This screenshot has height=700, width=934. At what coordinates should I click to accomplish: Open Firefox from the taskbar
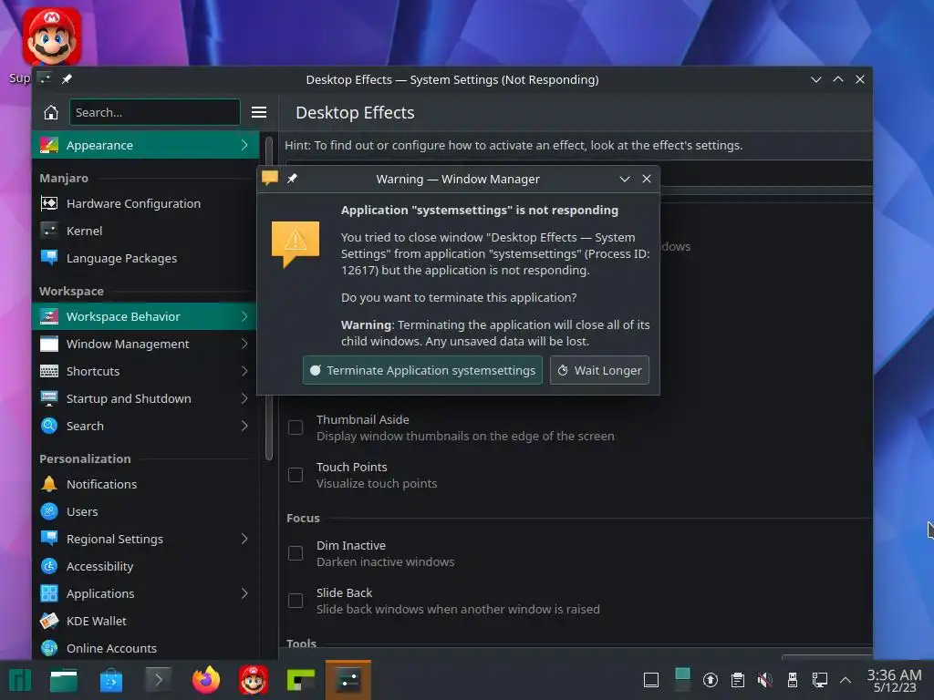(206, 680)
